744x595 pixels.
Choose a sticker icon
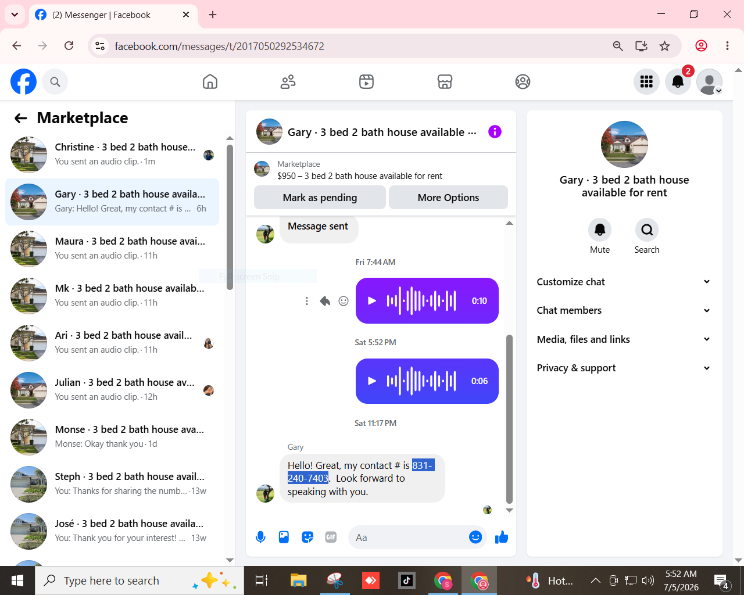click(307, 537)
